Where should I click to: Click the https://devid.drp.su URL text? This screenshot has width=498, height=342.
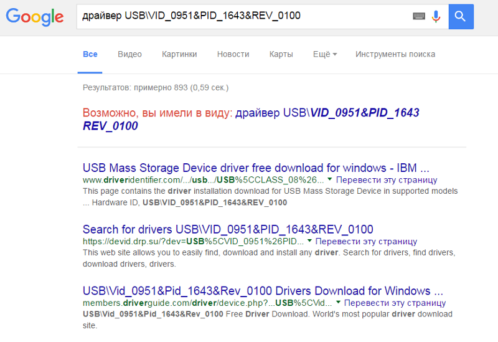point(193,241)
